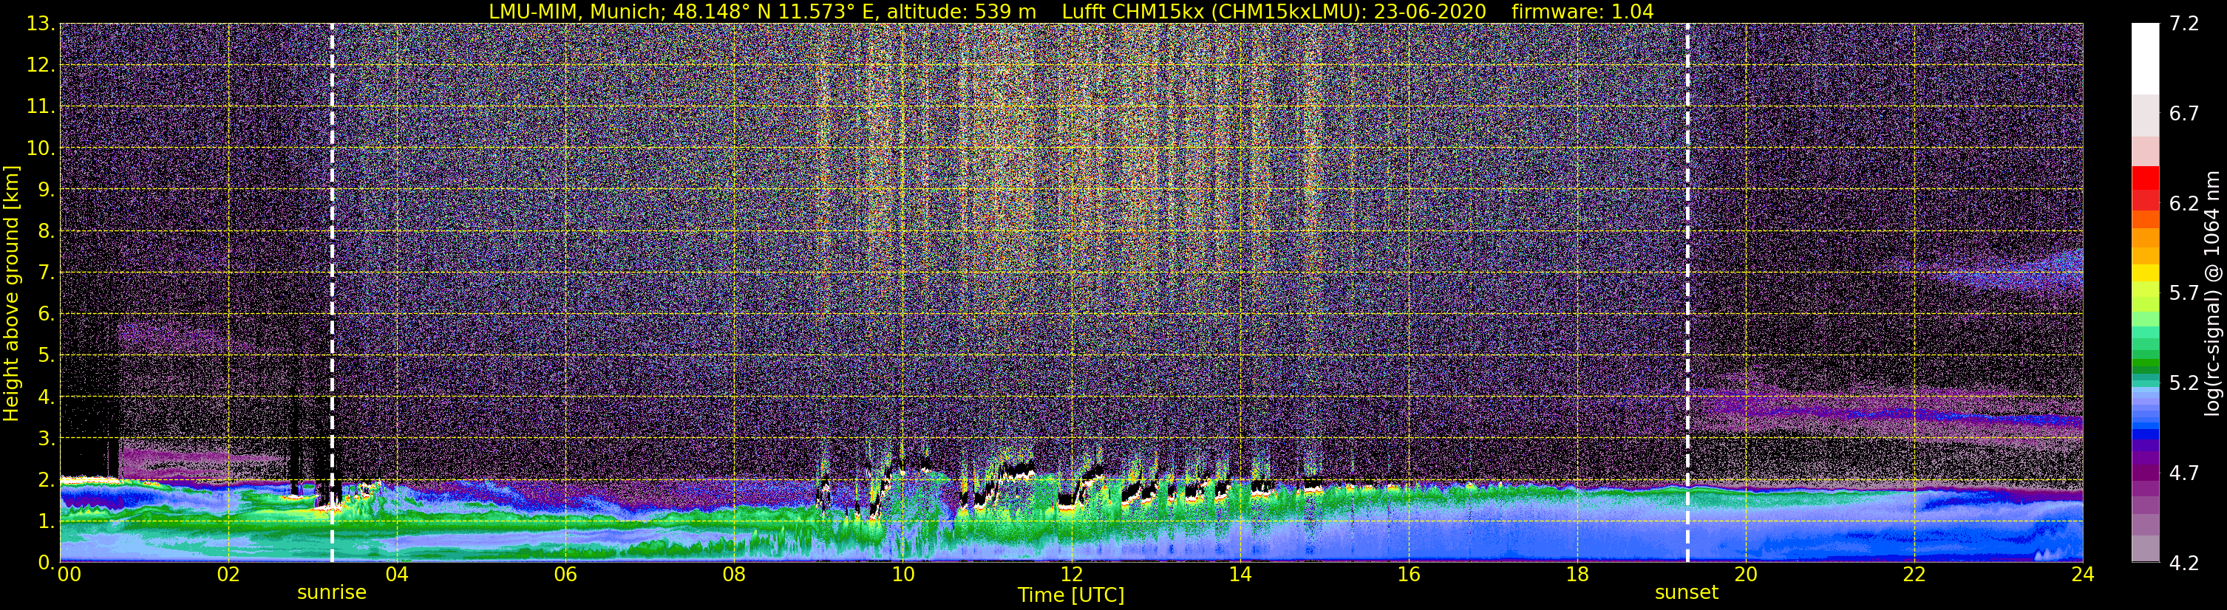The image size is (2227, 610).
Task: Click the 'Time [UTC]' axis label
Action: point(1071,594)
